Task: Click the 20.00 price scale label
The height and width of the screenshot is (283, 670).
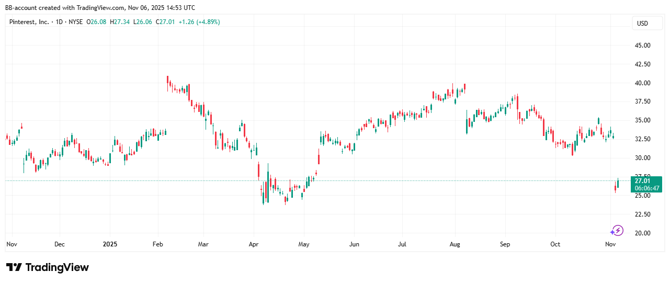Action: (641, 233)
